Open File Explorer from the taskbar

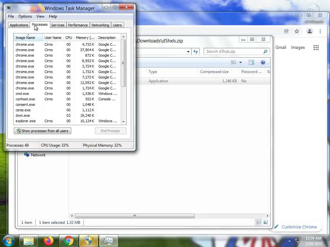(x=29, y=241)
